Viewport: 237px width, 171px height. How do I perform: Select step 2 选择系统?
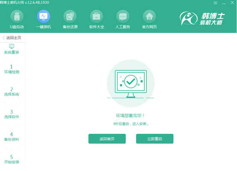[12, 91]
